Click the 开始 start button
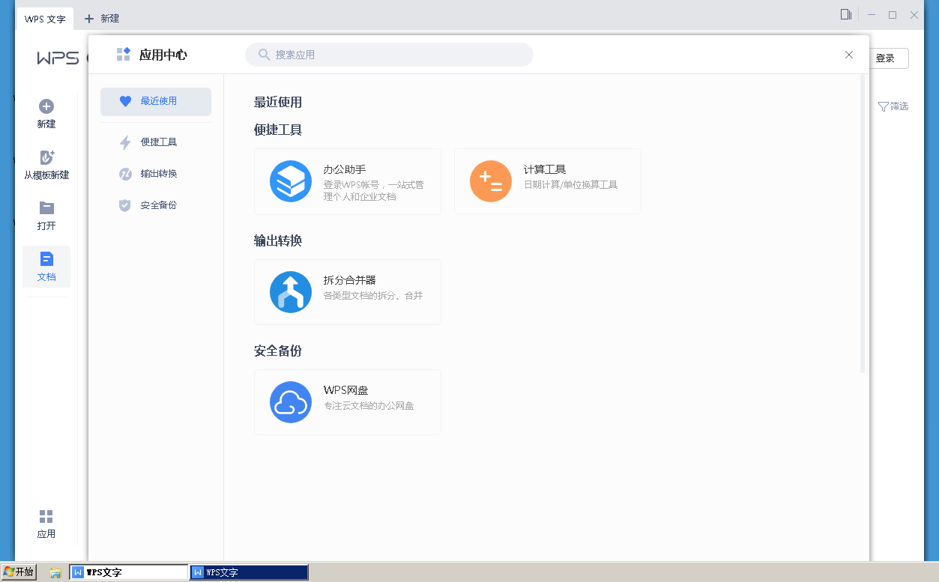Viewport: 939px width, 582px height. point(19,572)
